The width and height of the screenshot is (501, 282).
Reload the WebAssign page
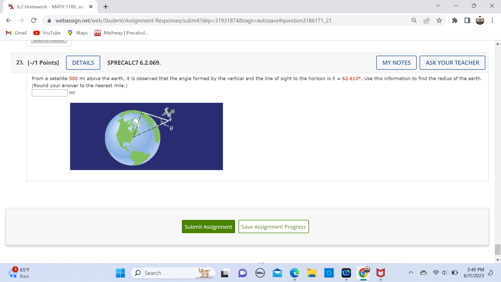pos(34,20)
